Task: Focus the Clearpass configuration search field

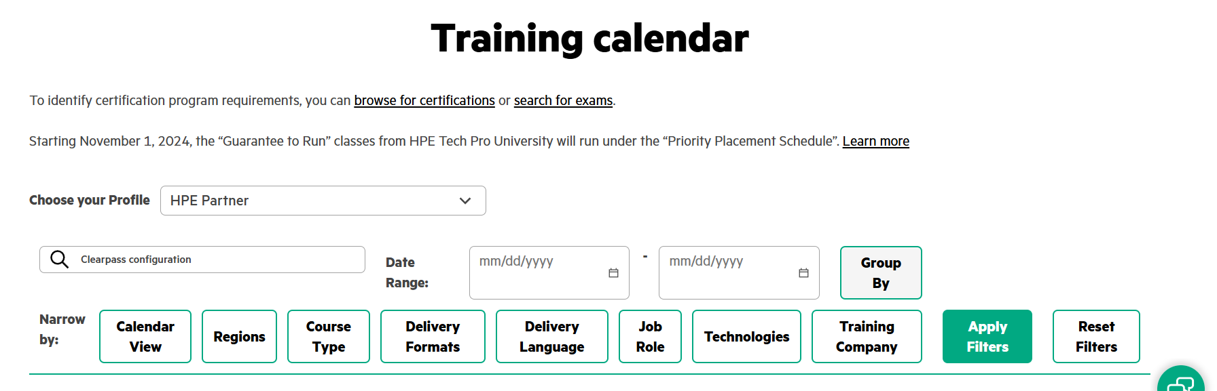Action: click(x=217, y=260)
